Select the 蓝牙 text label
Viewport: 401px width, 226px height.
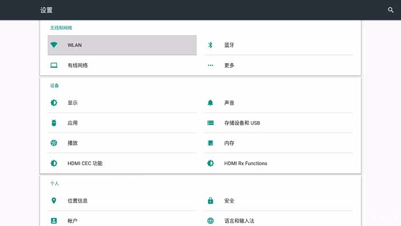(229, 45)
